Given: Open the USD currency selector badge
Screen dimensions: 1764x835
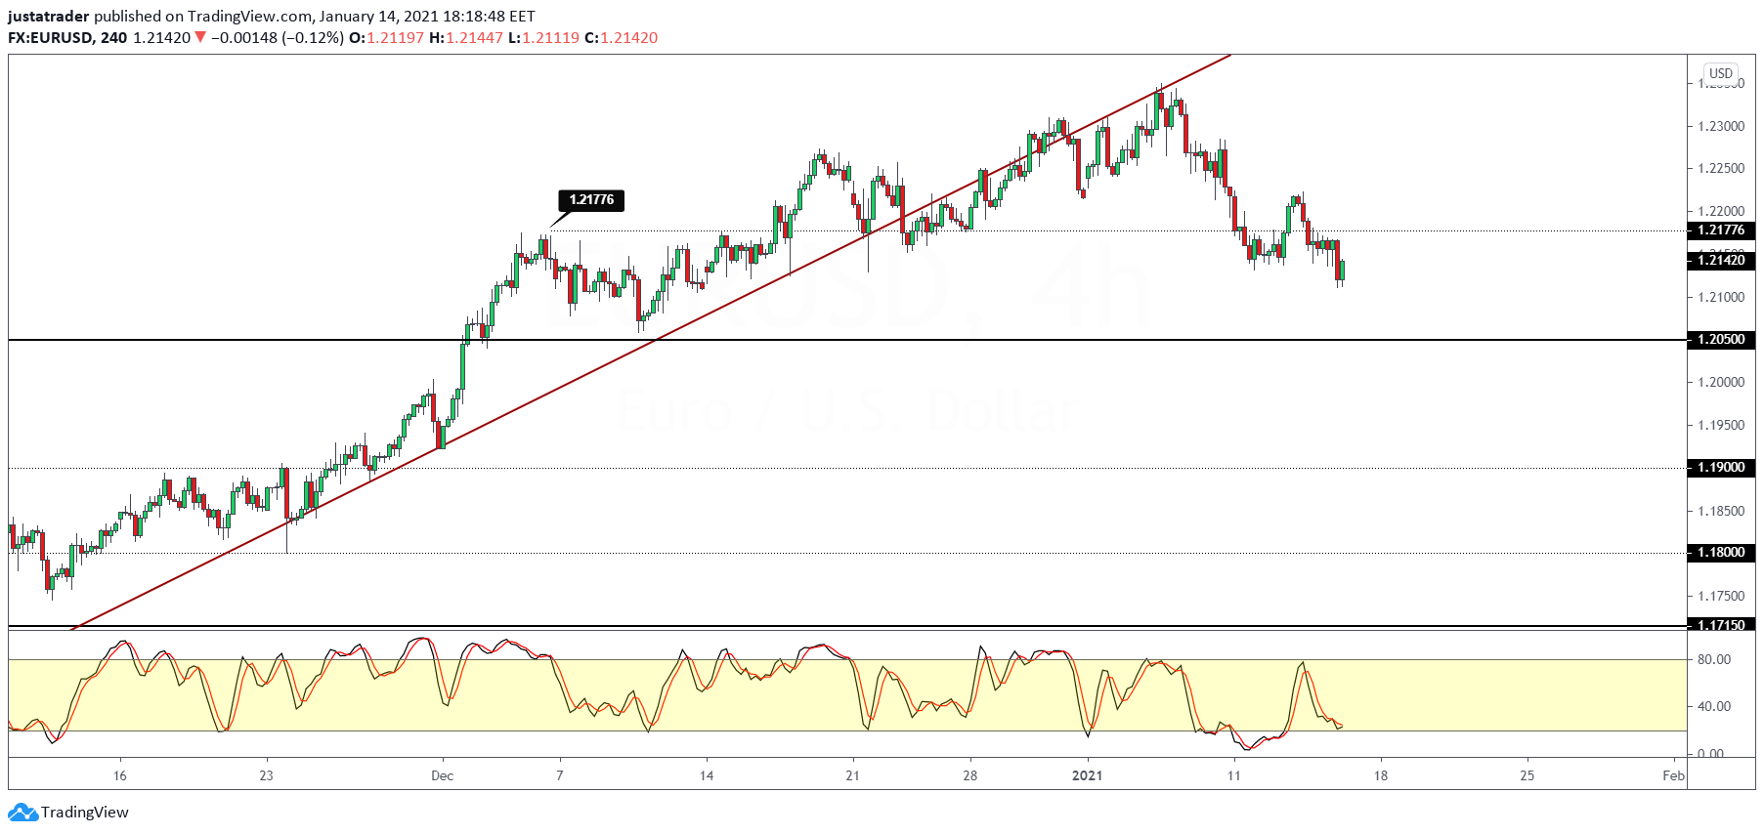Looking at the screenshot, I should pos(1720,73).
